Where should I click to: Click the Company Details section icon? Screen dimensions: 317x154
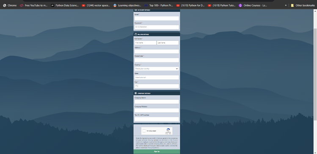coord(136,93)
